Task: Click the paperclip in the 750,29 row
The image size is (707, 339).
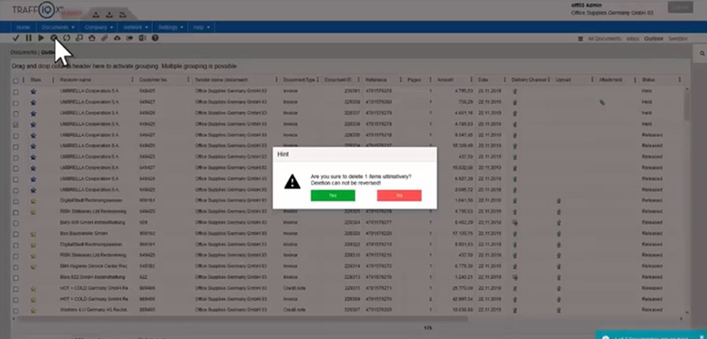Action: pyautogui.click(x=602, y=102)
